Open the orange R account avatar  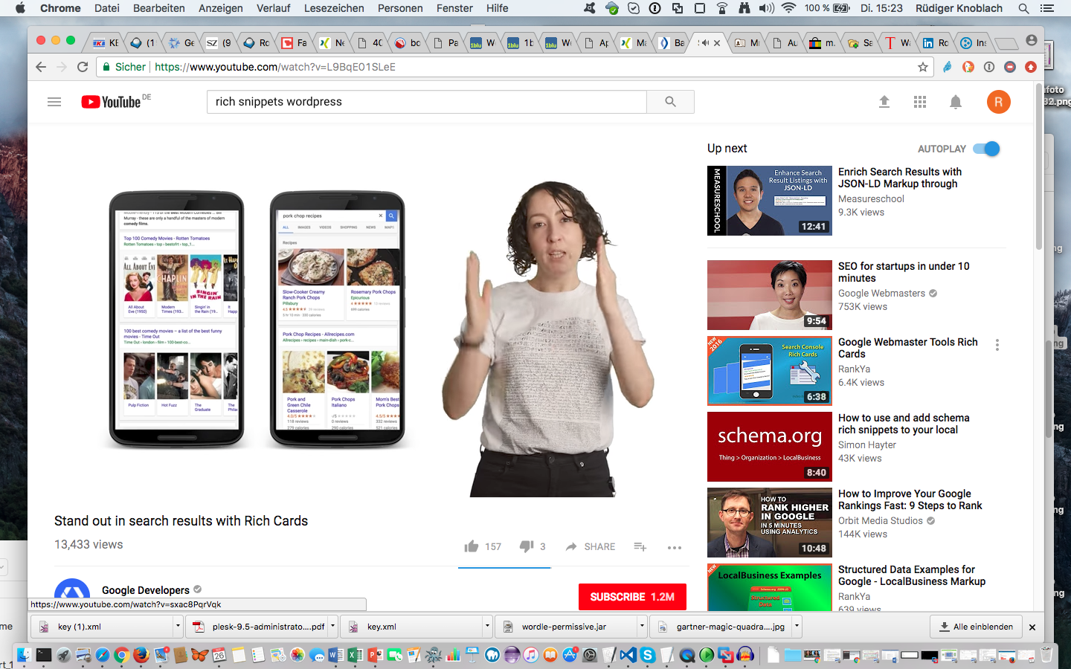click(x=999, y=102)
